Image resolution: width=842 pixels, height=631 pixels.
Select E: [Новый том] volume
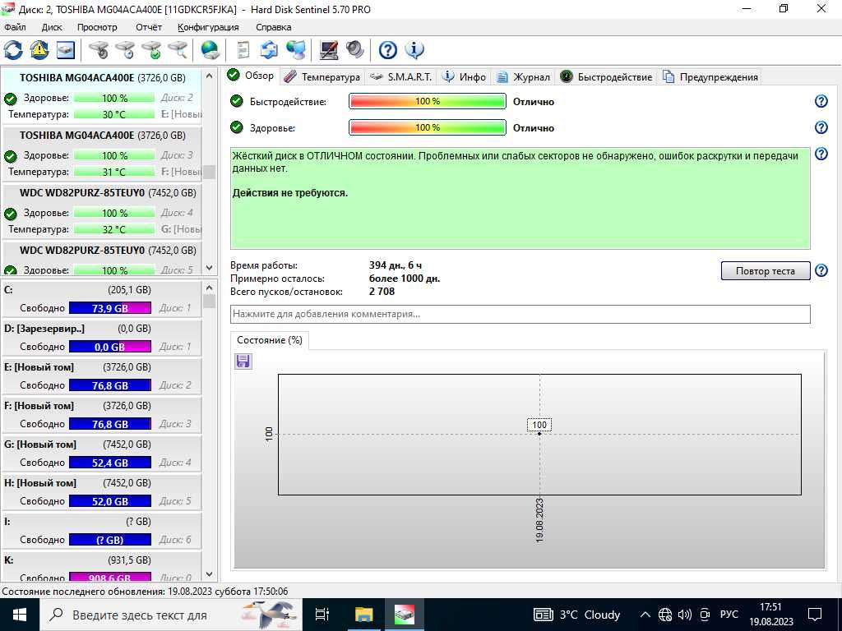coord(102,375)
